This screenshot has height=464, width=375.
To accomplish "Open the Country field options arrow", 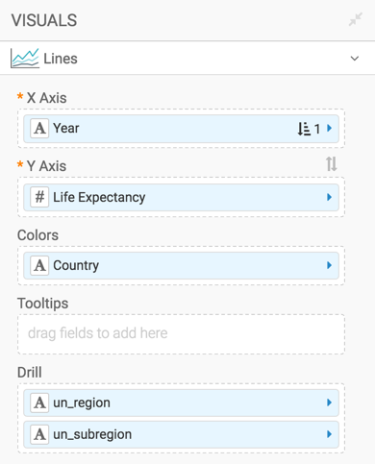I will 329,265.
